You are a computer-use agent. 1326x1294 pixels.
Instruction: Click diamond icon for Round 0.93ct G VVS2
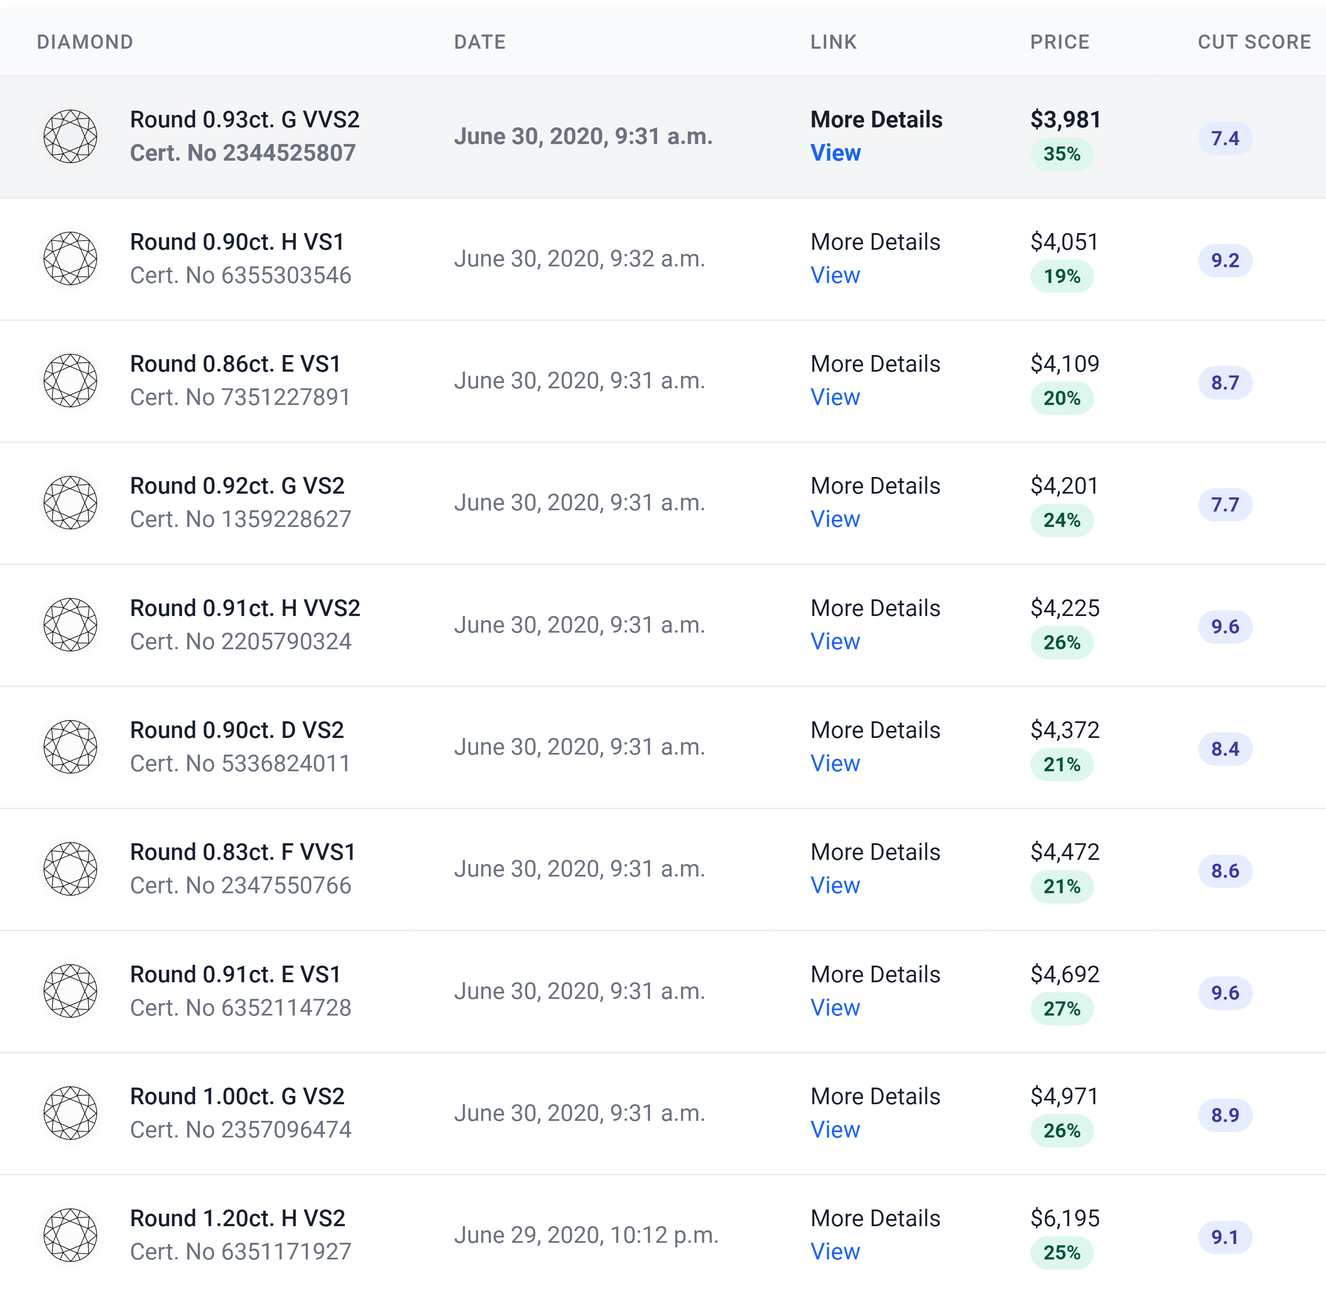coord(71,137)
